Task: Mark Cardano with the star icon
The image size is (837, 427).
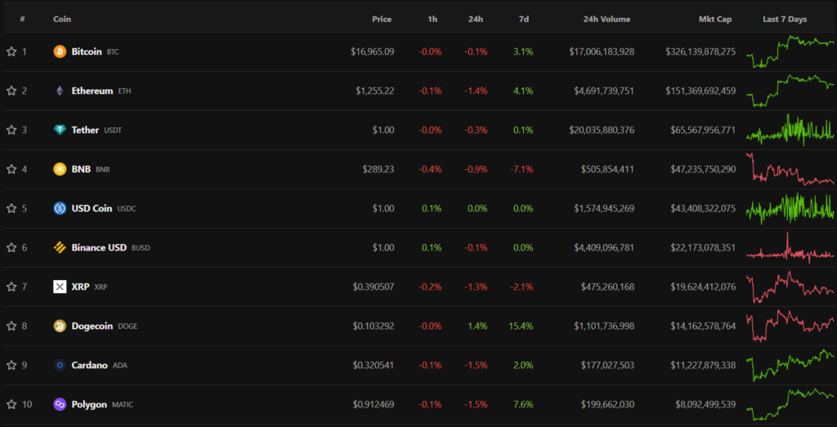Action: point(11,365)
